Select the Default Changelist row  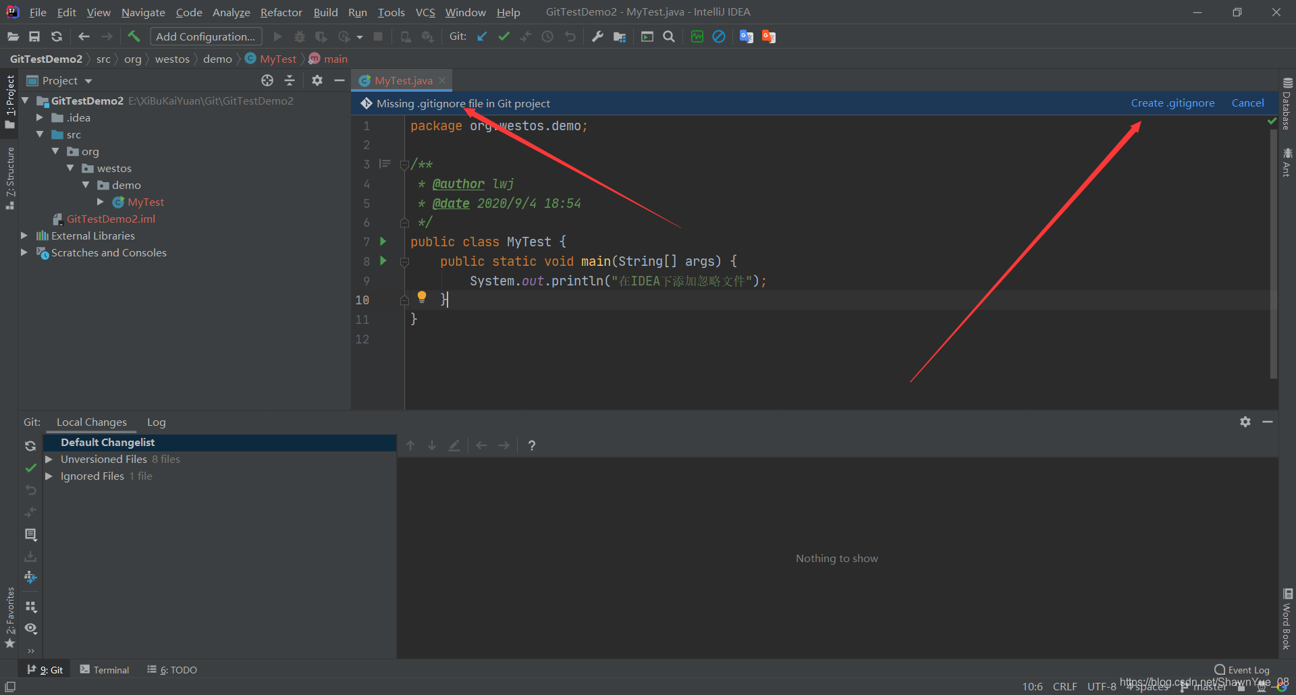click(220, 442)
